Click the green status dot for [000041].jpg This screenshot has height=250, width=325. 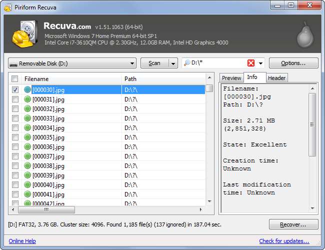(x=27, y=194)
